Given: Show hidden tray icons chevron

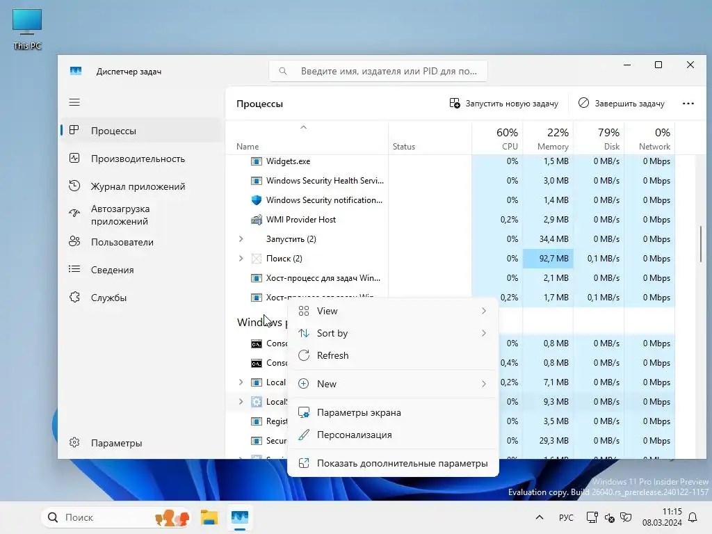Looking at the screenshot, I should click(540, 517).
